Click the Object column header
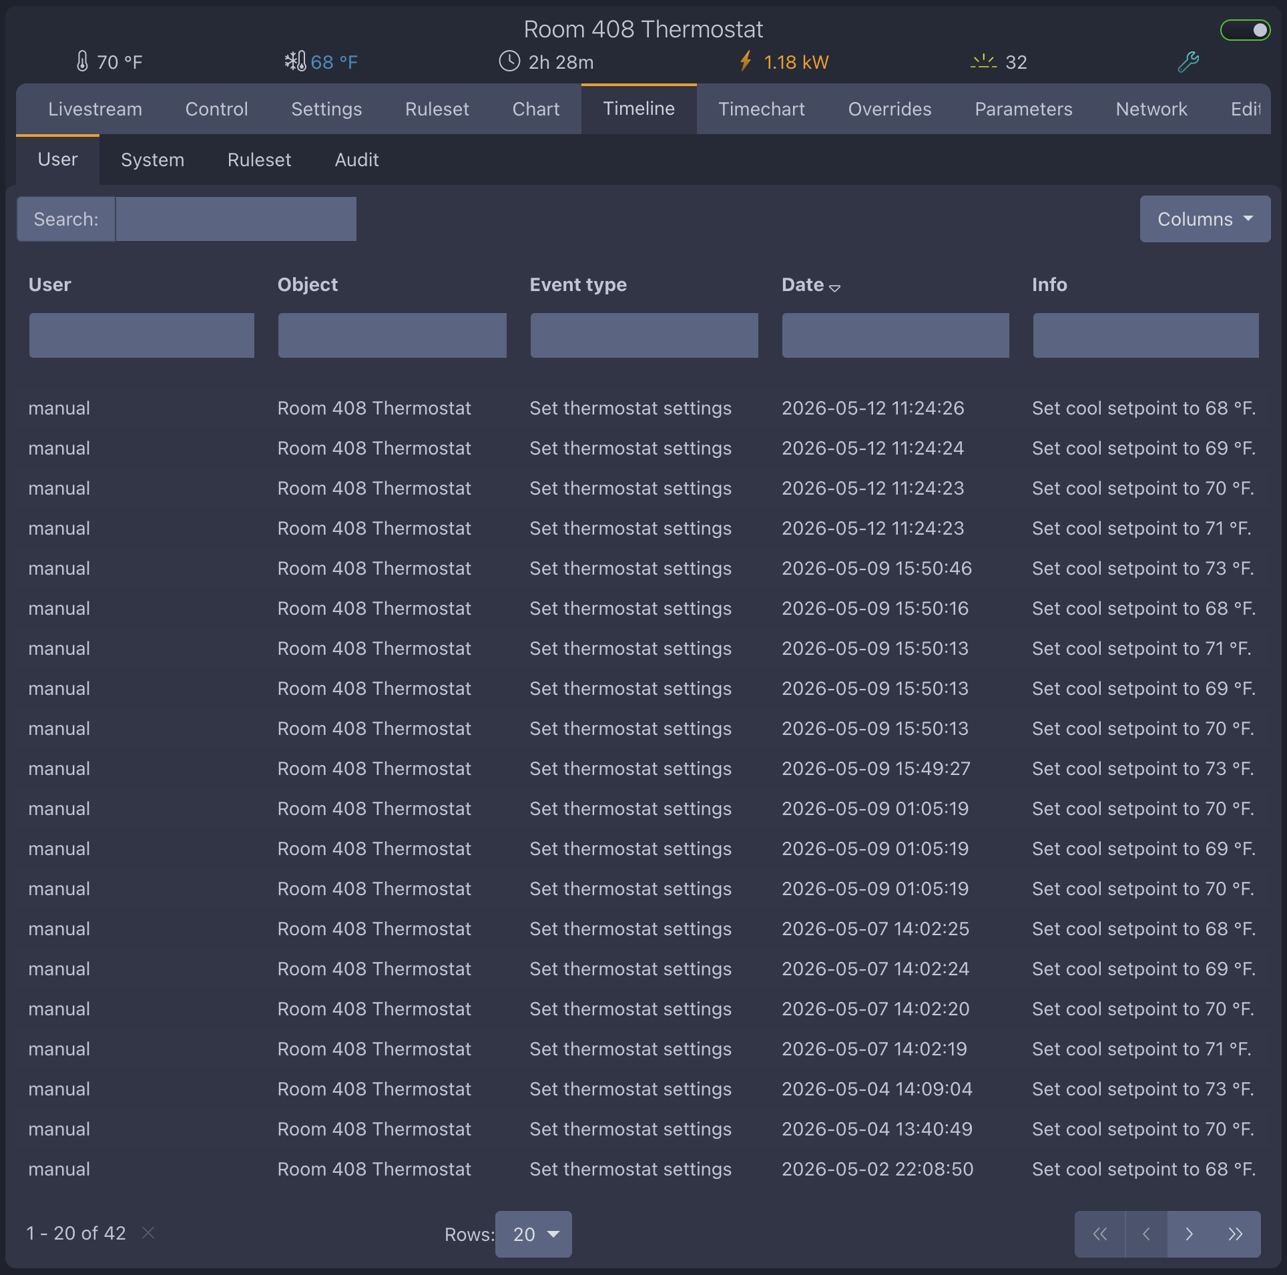The width and height of the screenshot is (1287, 1275). [308, 285]
